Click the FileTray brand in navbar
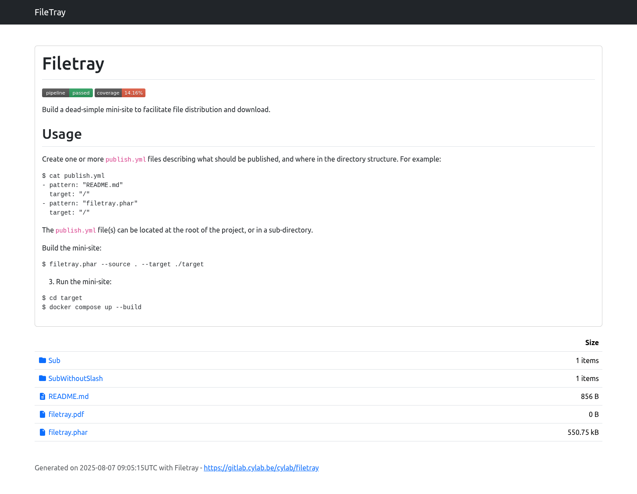Image resolution: width=637 pixels, height=494 pixels. tap(50, 12)
